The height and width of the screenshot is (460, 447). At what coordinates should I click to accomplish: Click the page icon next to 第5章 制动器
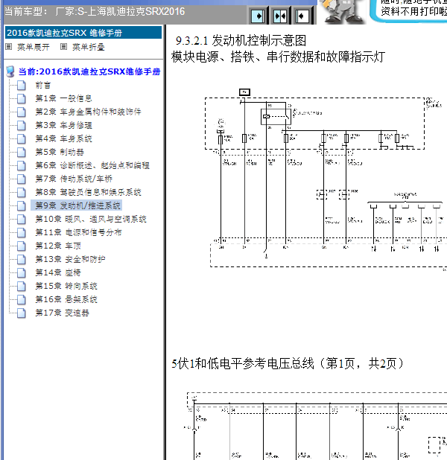pyautogui.click(x=22, y=153)
